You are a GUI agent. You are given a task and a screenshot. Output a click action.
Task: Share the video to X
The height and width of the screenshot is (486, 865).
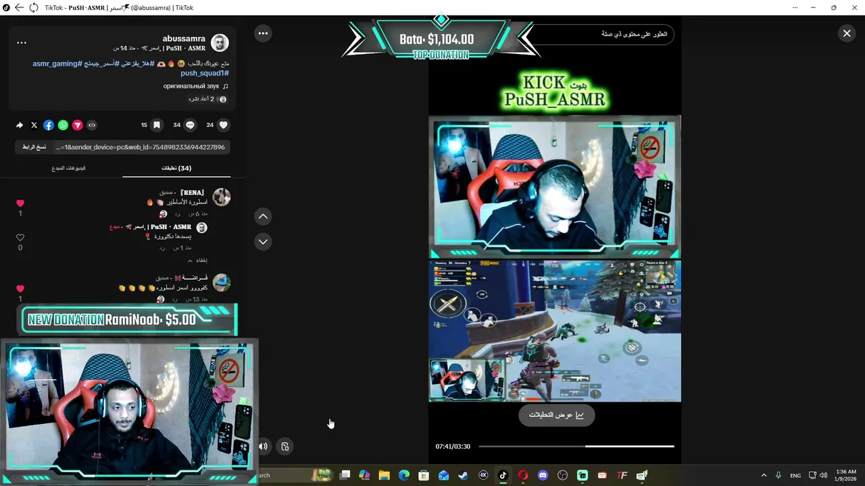(34, 125)
